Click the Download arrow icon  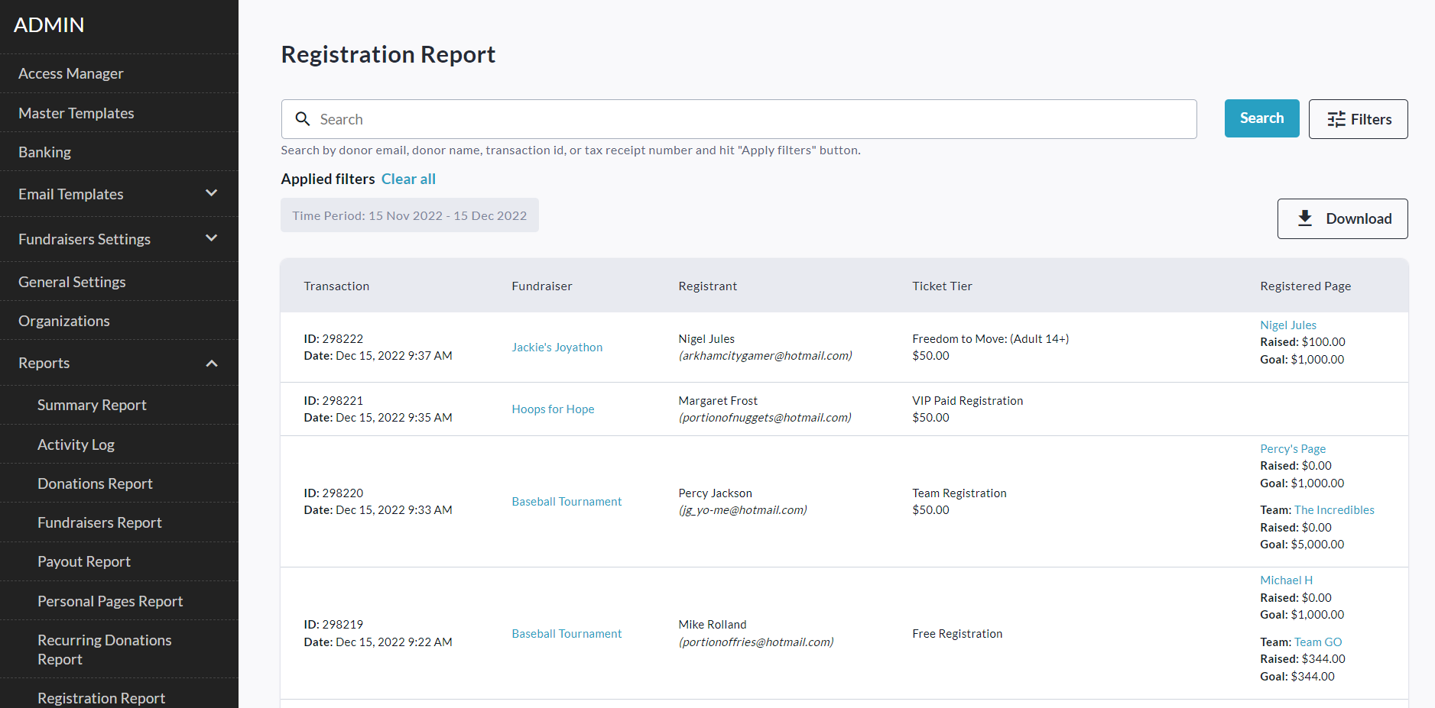1304,218
